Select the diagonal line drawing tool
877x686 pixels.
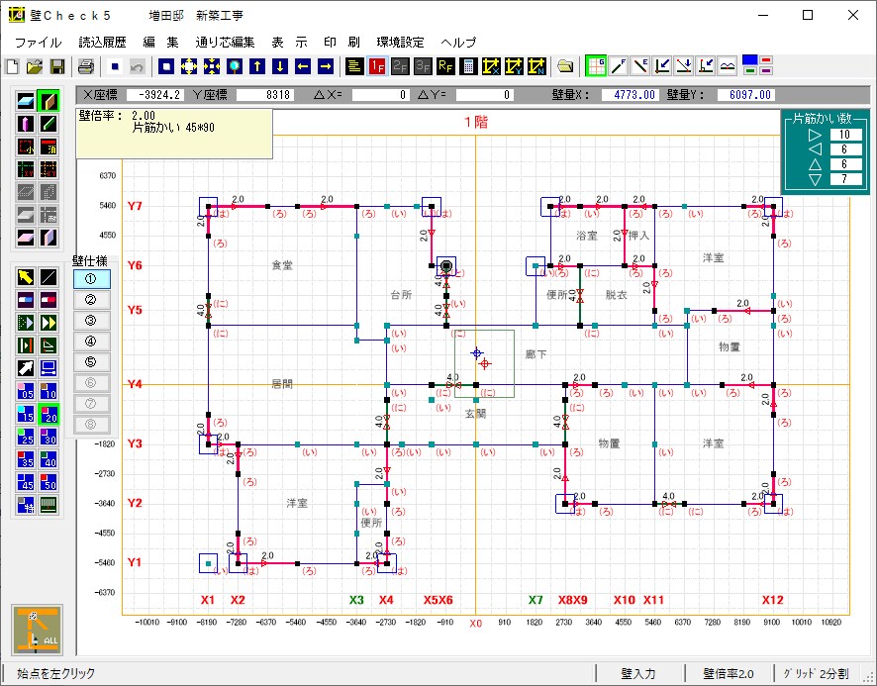click(49, 277)
